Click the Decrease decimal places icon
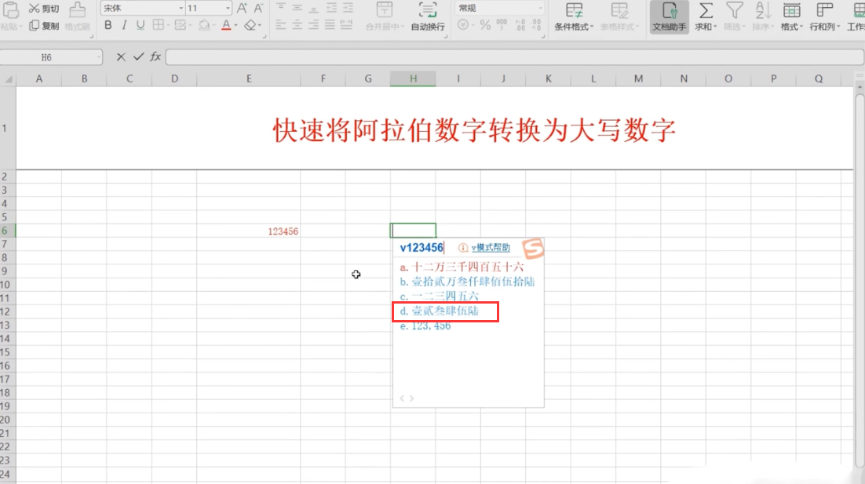This screenshot has height=484, width=865. (x=536, y=25)
